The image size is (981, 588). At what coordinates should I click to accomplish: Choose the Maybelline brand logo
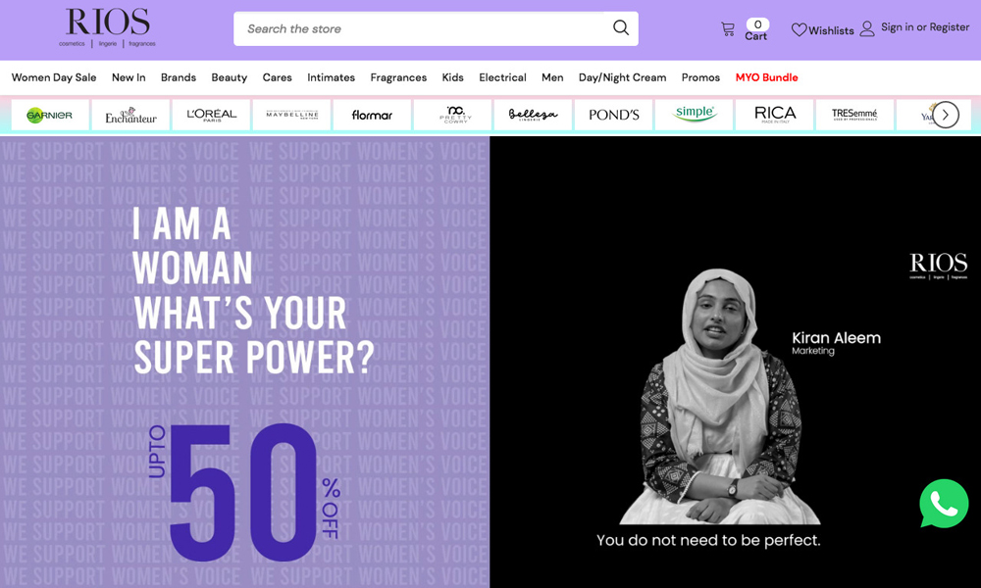292,115
